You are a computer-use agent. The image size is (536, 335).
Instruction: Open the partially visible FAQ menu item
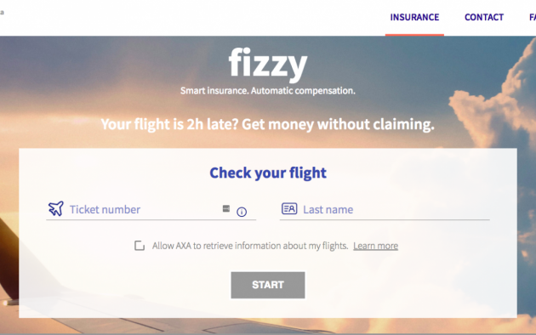[x=533, y=17]
